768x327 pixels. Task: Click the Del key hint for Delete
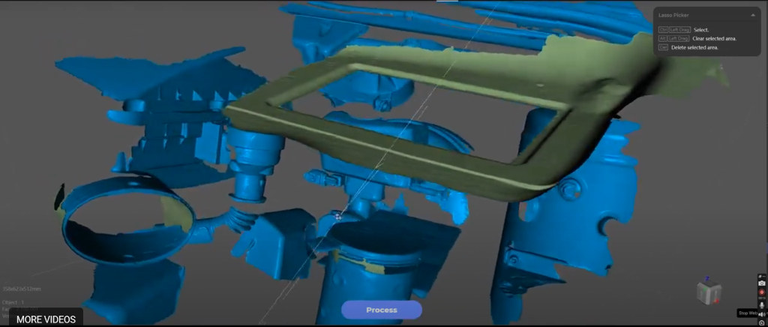tap(663, 47)
